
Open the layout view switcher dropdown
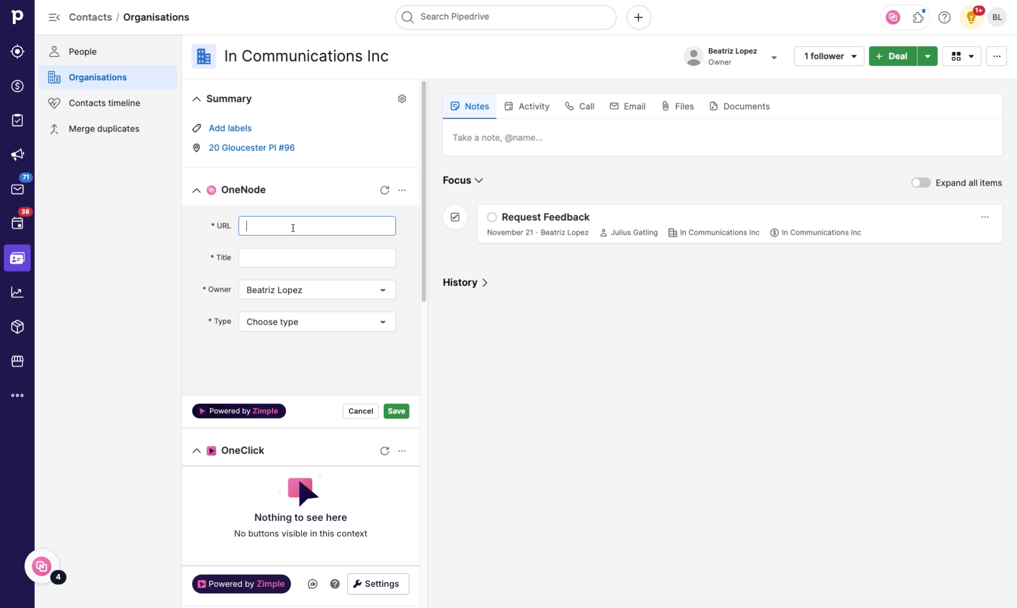coord(962,56)
